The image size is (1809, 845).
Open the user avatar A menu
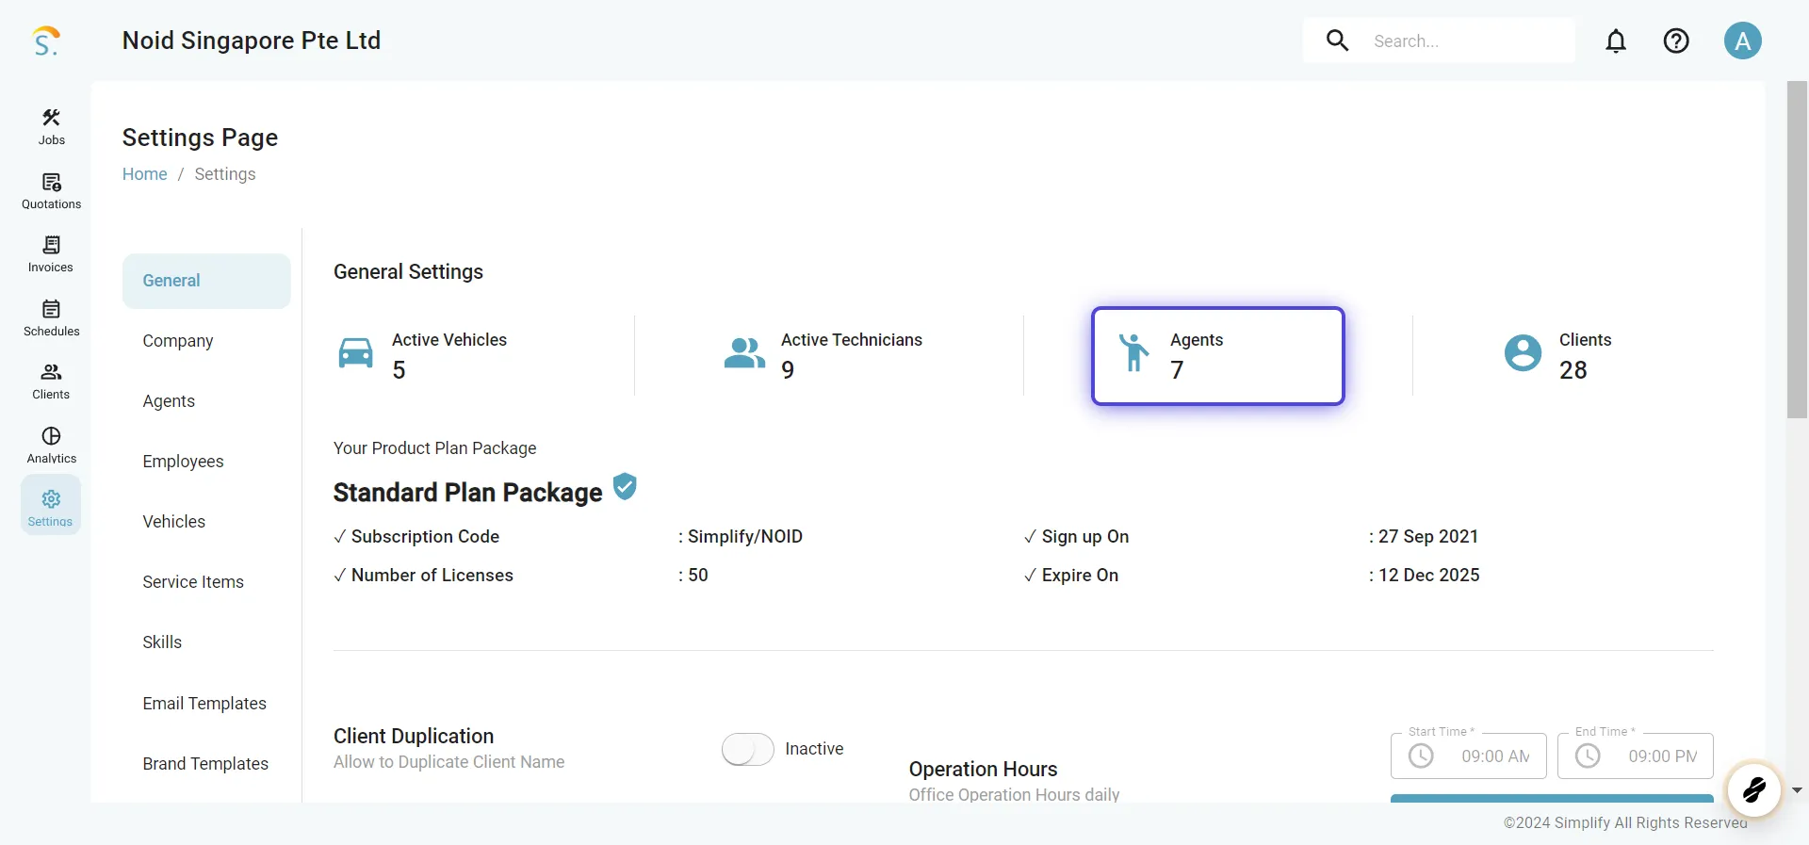(1742, 41)
